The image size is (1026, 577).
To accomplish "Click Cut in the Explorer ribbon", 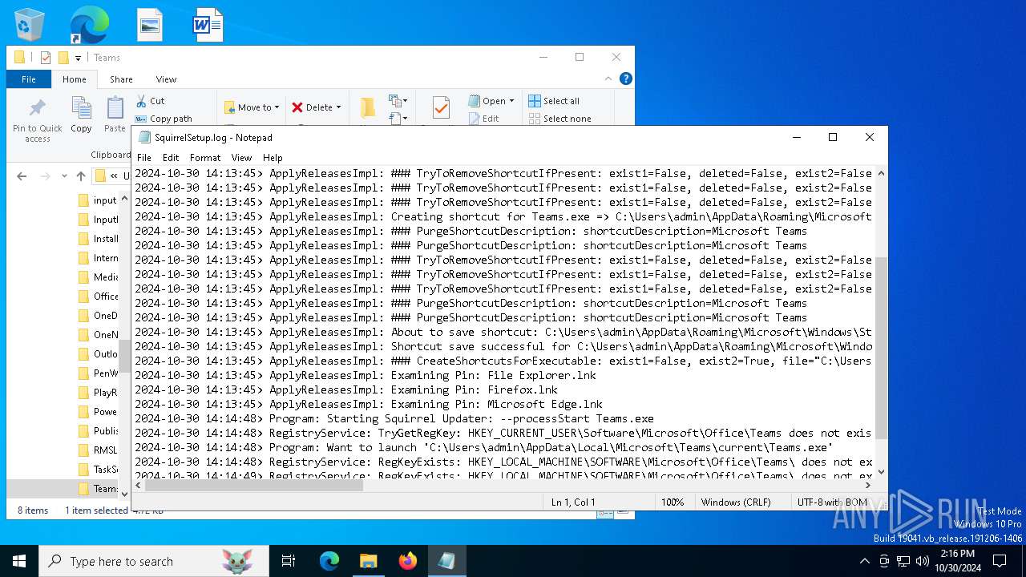I will click(x=150, y=101).
